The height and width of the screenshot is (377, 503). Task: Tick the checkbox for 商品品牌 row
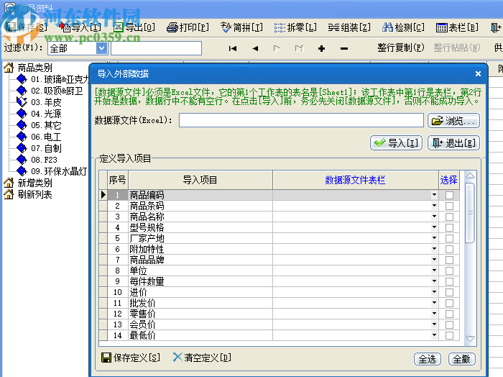click(449, 260)
